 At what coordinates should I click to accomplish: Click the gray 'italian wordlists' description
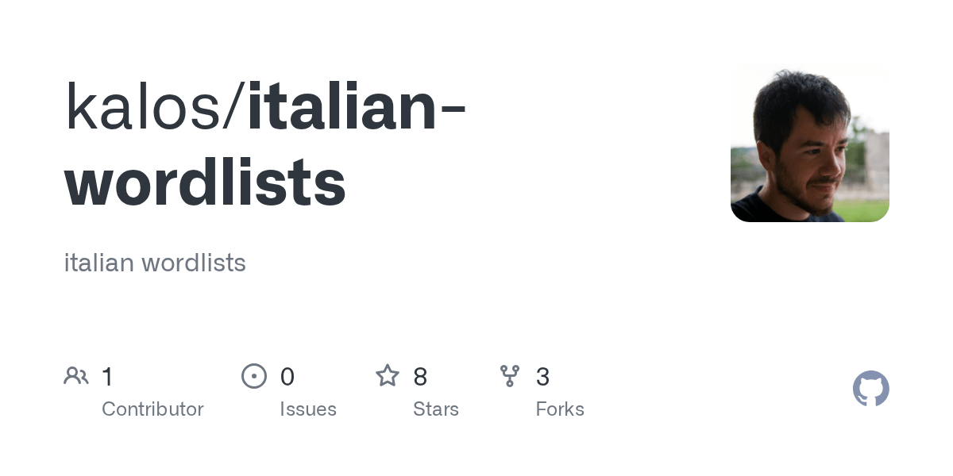pyautogui.click(x=155, y=263)
